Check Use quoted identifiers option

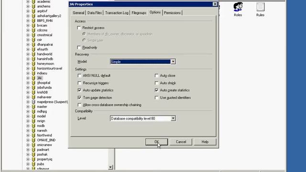click(x=156, y=97)
